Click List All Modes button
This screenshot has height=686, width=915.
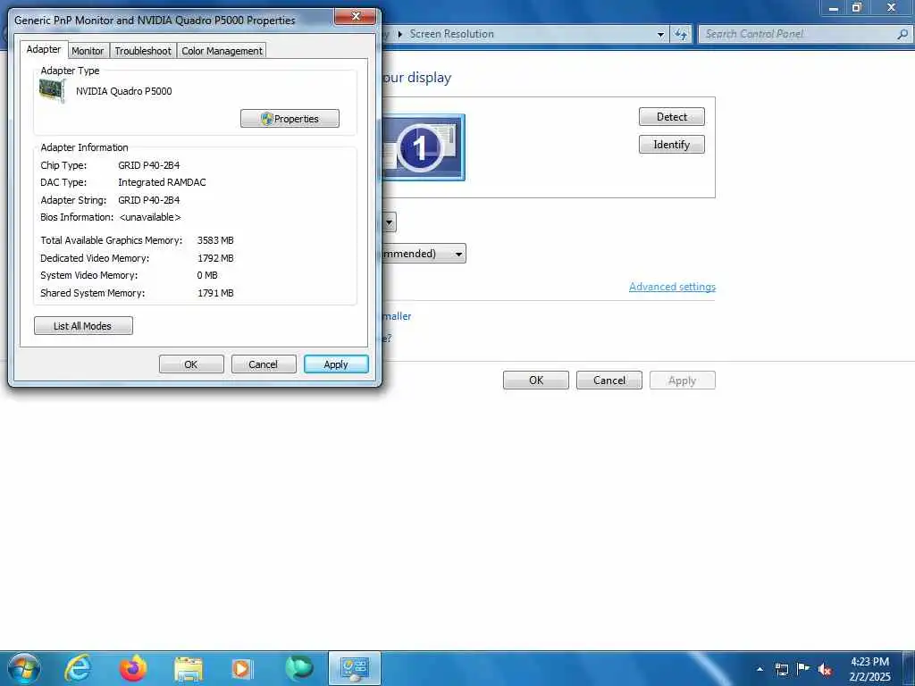(83, 326)
